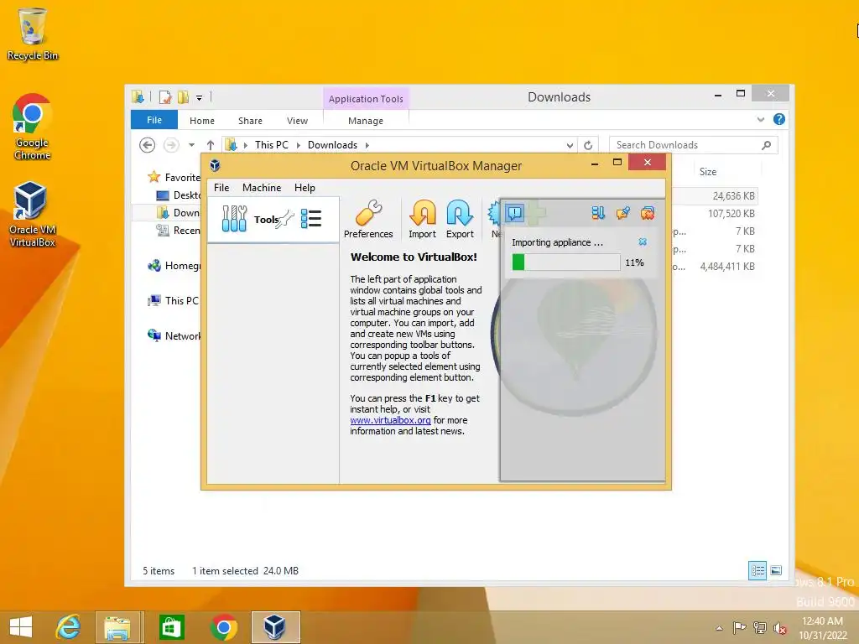Click the notification sort order icon
859x644 pixels.
[x=598, y=213]
